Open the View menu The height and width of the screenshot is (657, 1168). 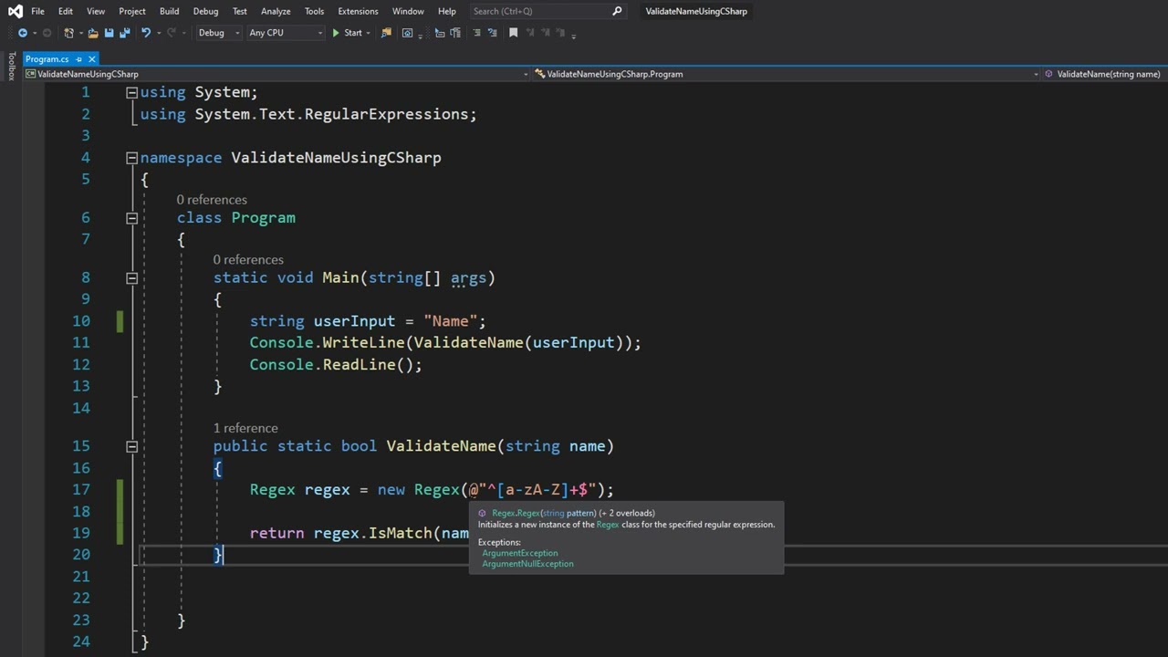tap(96, 11)
